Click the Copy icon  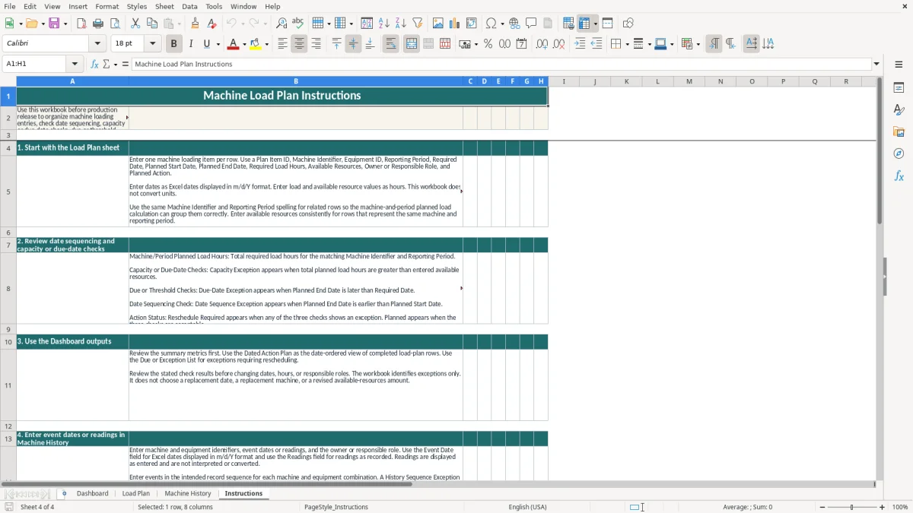152,24
